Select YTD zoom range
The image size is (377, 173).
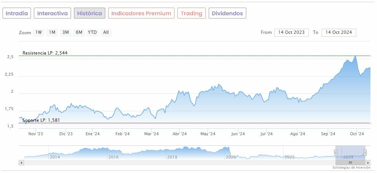93,32
